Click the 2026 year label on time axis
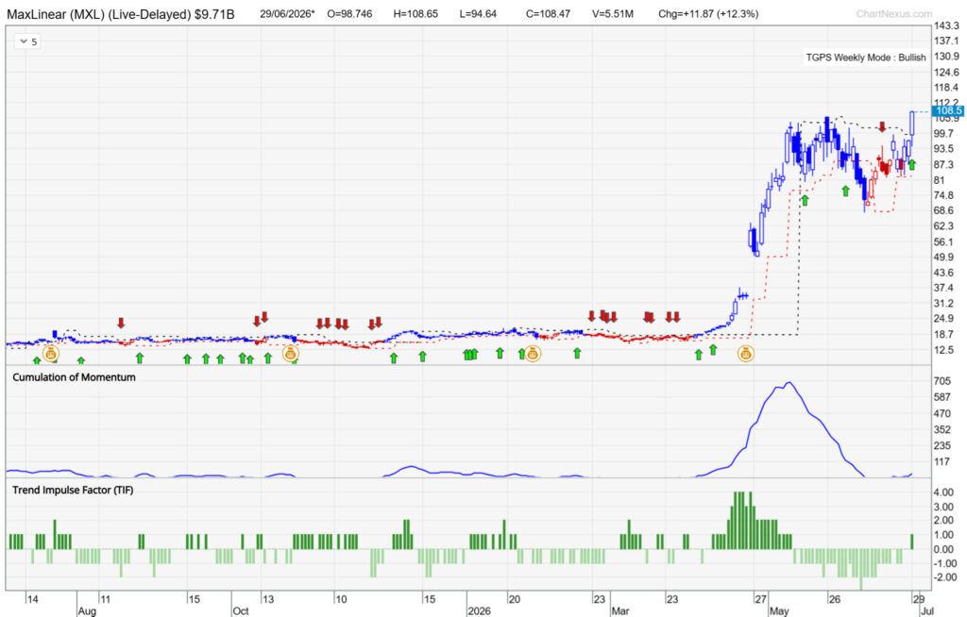This screenshot has width=967, height=617. click(x=479, y=610)
